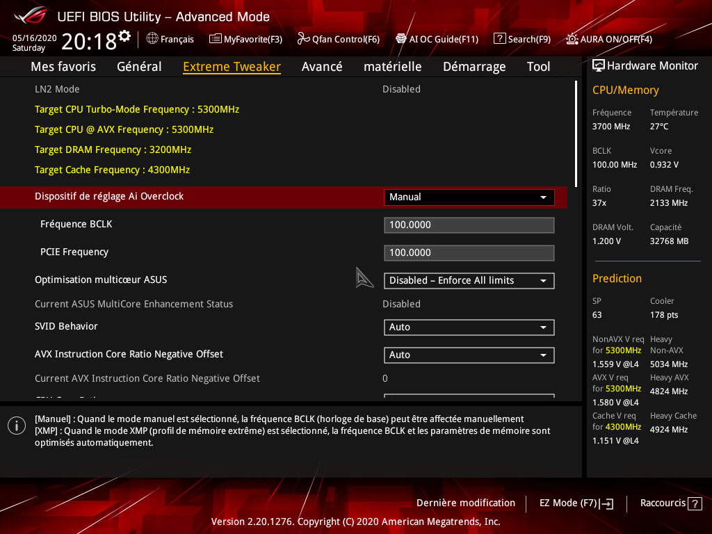Open the Optimisation multicœur ASUS dropdown
The width and height of the screenshot is (712, 534).
(469, 280)
